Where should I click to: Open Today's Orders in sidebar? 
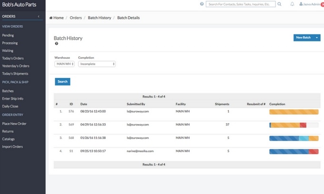13,58
